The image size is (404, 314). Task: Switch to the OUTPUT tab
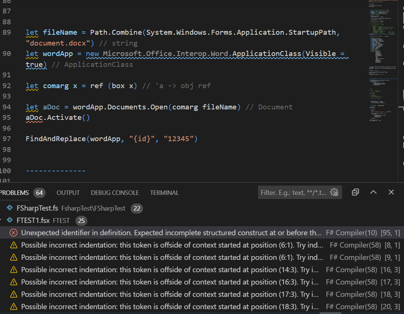(x=68, y=193)
